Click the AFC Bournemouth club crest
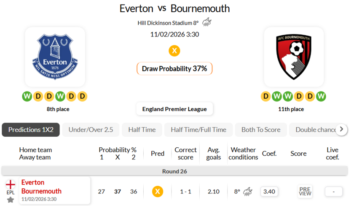Viewport: 354px width, 206px height. (294, 57)
